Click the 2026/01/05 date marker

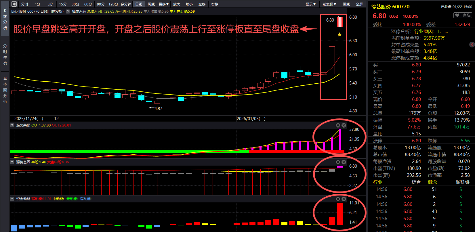[x=251, y=118]
